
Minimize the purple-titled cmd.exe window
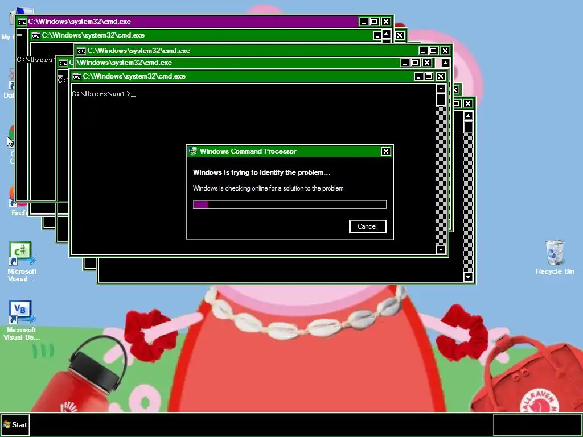coord(364,22)
